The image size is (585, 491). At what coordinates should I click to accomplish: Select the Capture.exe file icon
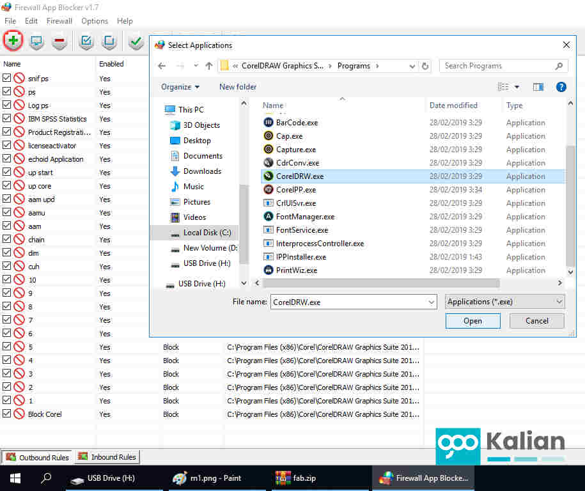tap(269, 149)
